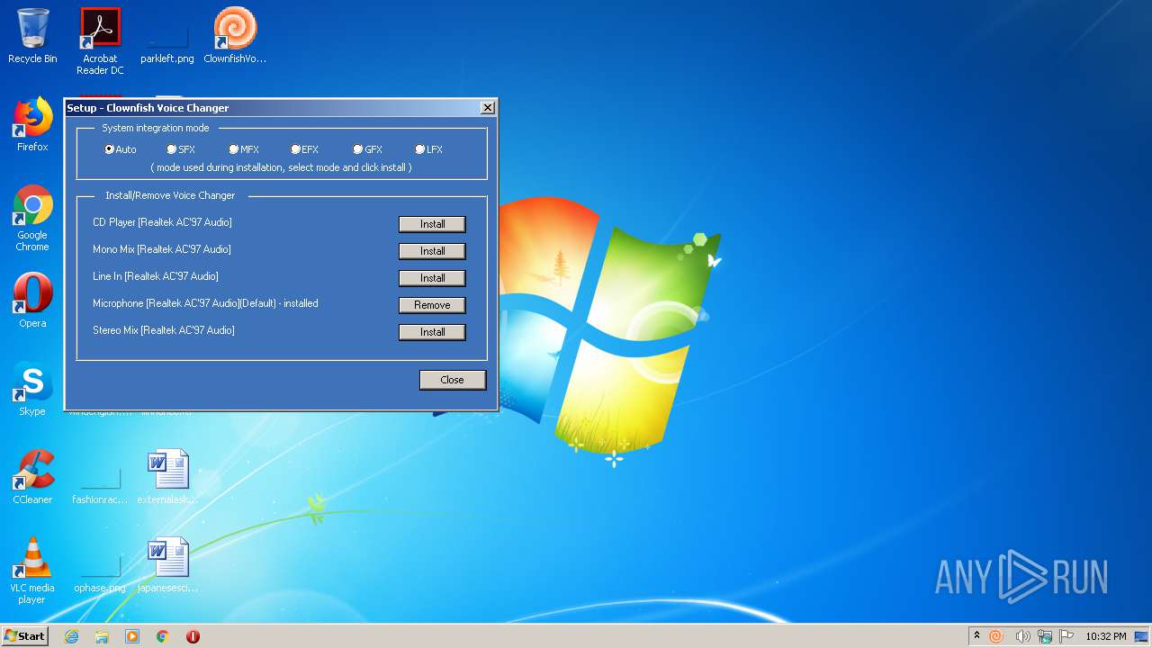This screenshot has height=648, width=1152.
Task: Click the Close button in Setup dialog
Action: [x=452, y=380]
